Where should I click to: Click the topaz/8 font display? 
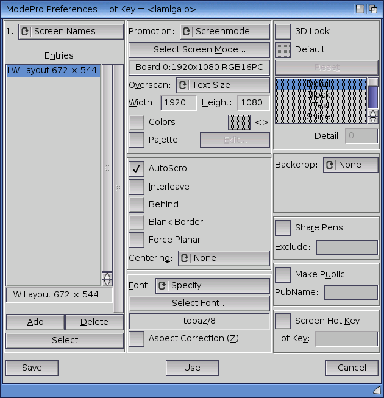pyautogui.click(x=199, y=321)
